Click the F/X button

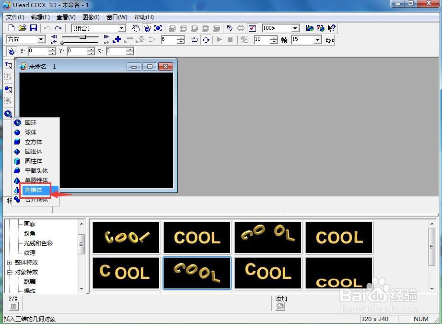pos(13,306)
